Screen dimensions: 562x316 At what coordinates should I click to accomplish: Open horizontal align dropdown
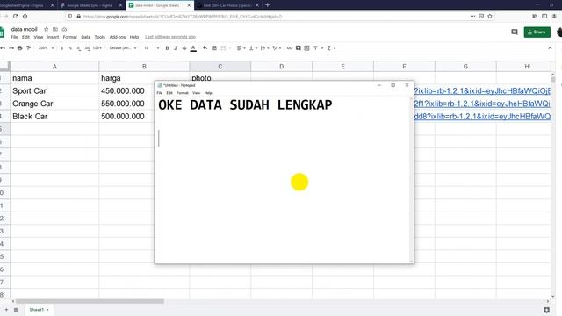pos(241,48)
